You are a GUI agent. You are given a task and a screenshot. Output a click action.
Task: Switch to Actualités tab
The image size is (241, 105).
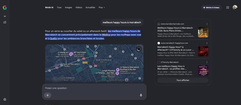pyautogui.click(x=90, y=7)
